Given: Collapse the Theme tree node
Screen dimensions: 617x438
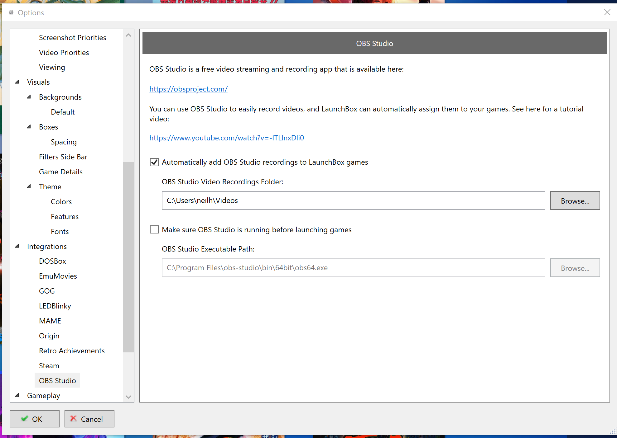Looking at the screenshot, I should [29, 186].
